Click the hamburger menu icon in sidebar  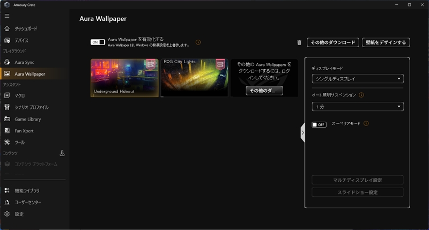(x=7, y=16)
